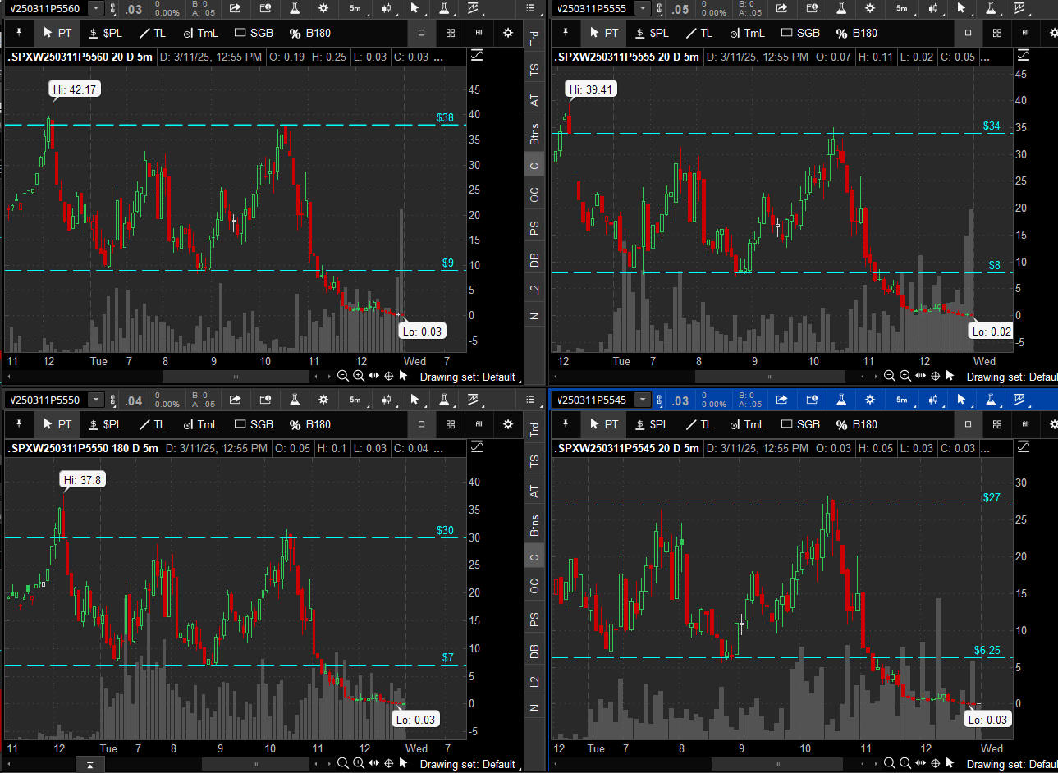This screenshot has width=1058, height=773.
Task: Click the $PL price level button in P5550
Action: pyautogui.click(x=105, y=424)
